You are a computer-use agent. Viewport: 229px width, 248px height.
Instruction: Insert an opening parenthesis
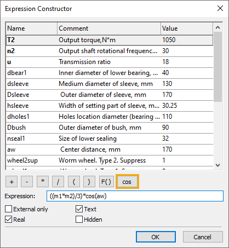(74, 182)
